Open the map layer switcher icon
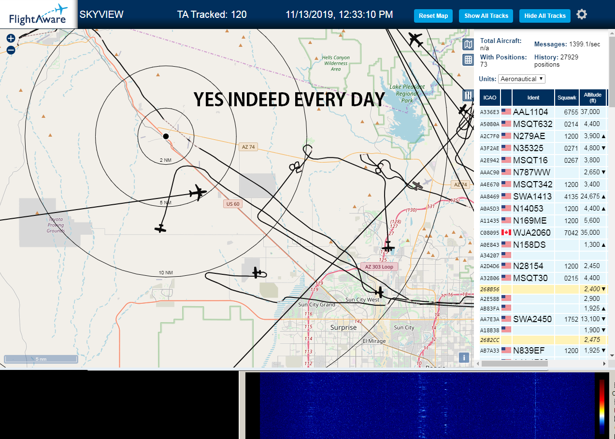Viewport: 615px width, 439px height. coord(468,45)
